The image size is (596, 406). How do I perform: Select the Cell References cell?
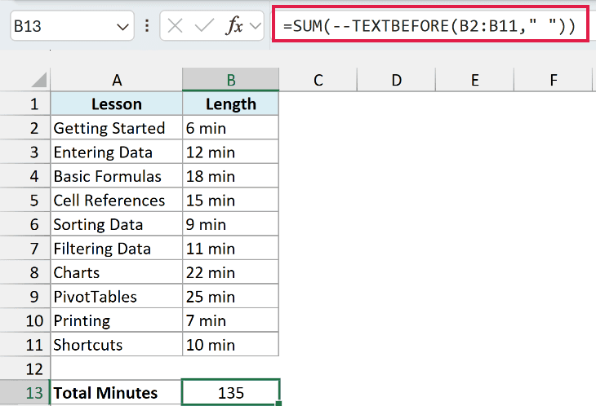coord(116,200)
